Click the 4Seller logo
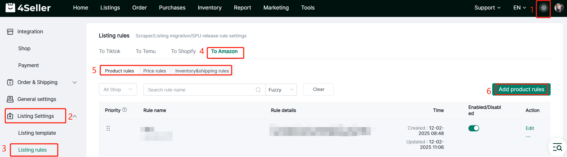 tap(28, 8)
